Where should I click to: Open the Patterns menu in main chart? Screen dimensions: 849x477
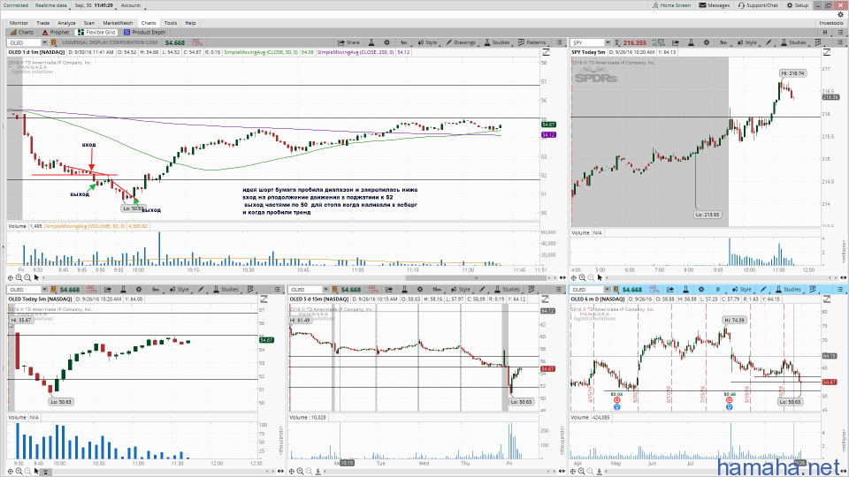click(532, 42)
